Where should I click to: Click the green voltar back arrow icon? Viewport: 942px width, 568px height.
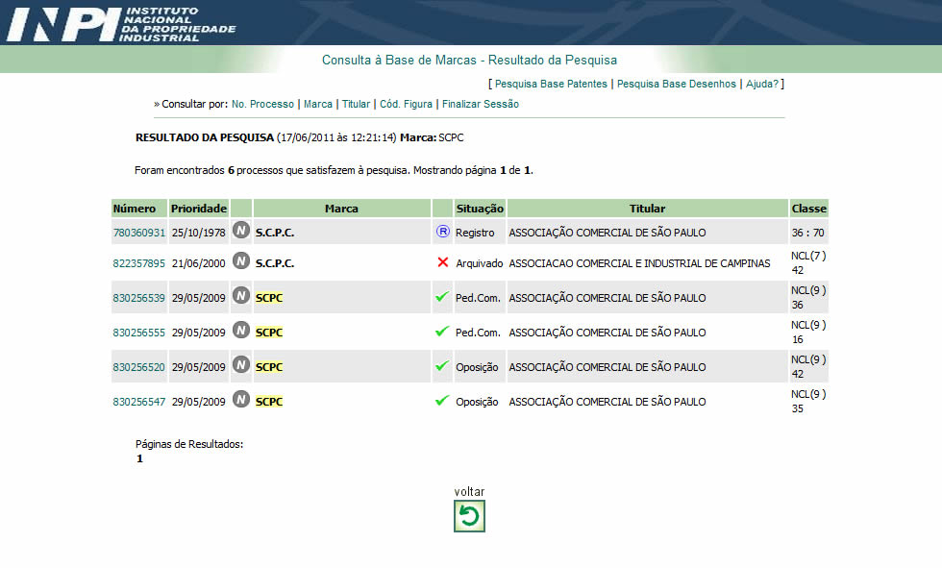pos(469,516)
